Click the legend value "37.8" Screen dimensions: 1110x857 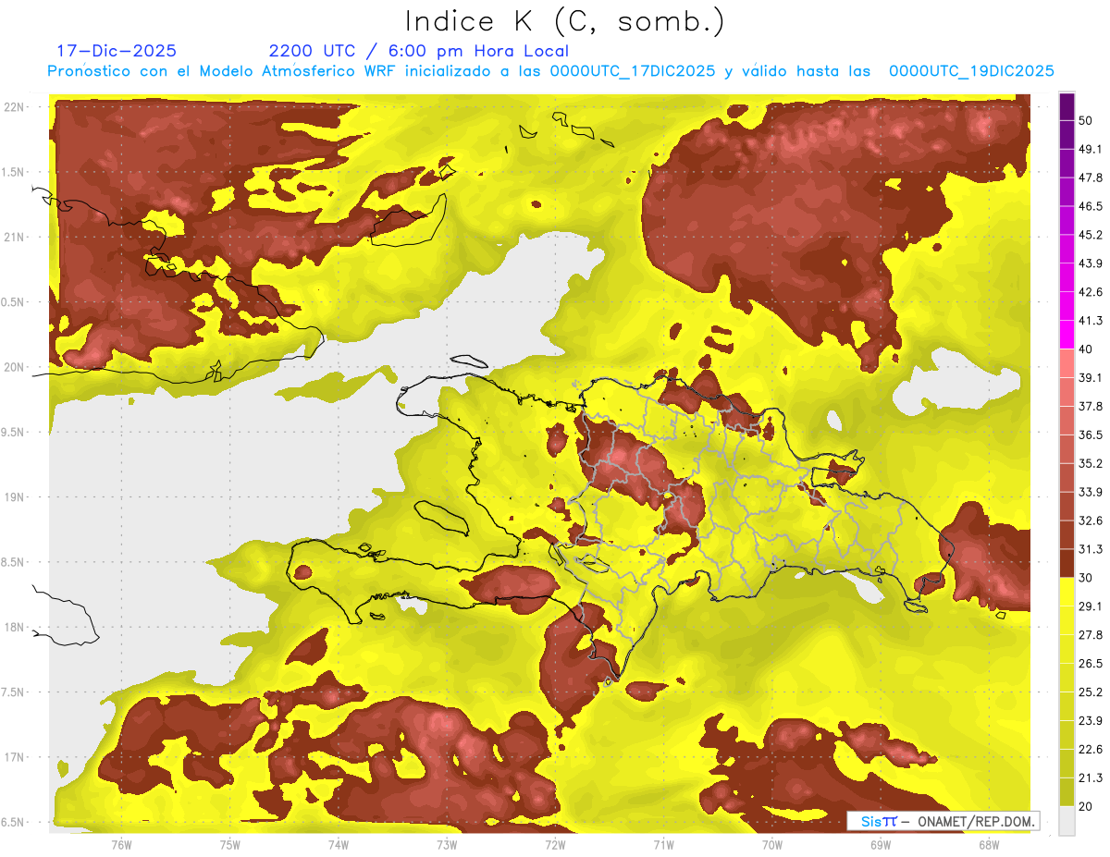(1090, 406)
